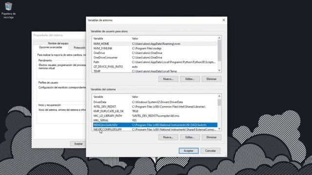Select the INTEL_DEV_REDIST system variable row
The height and width of the screenshot is (175, 312).
coord(155,106)
